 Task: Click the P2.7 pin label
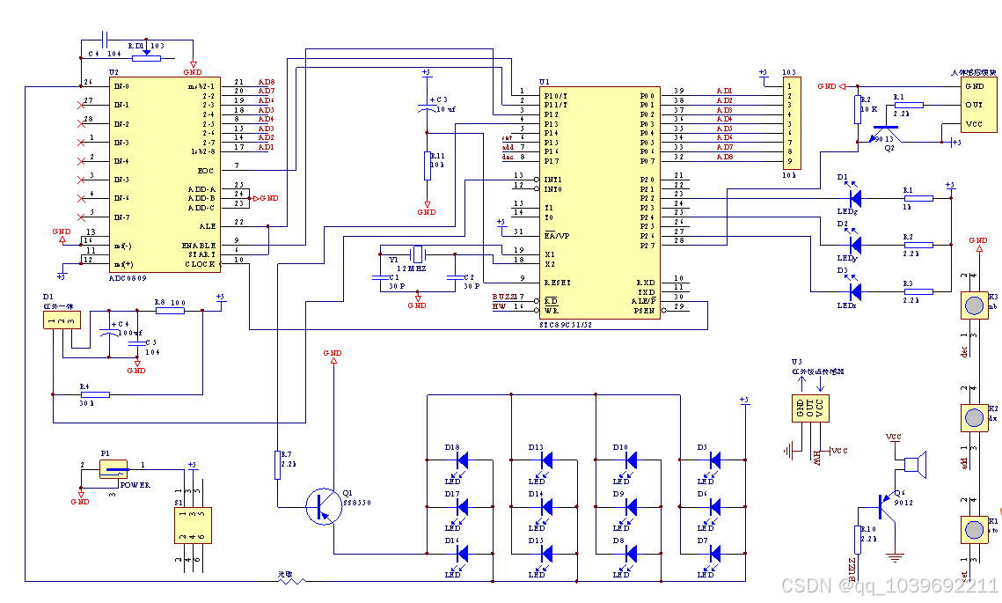[647, 246]
